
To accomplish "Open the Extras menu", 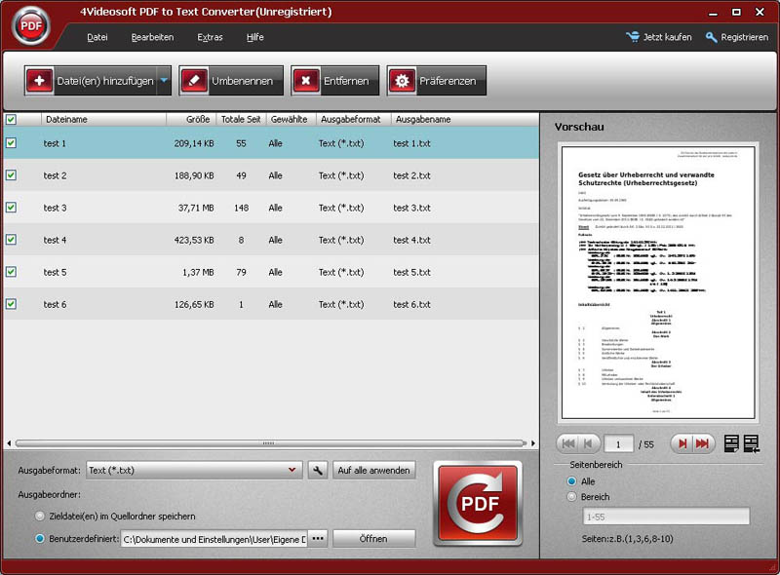I will [210, 37].
